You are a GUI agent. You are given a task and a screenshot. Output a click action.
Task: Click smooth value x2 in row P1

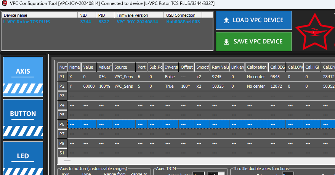click(199, 77)
